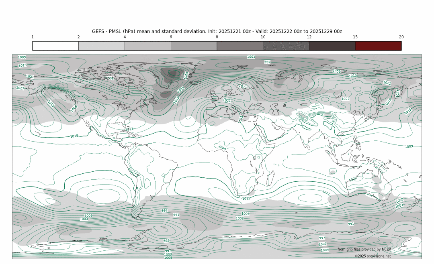Click the NCEP grib files credit text
Viewport: 434px width, 264px height.
tap(364, 249)
